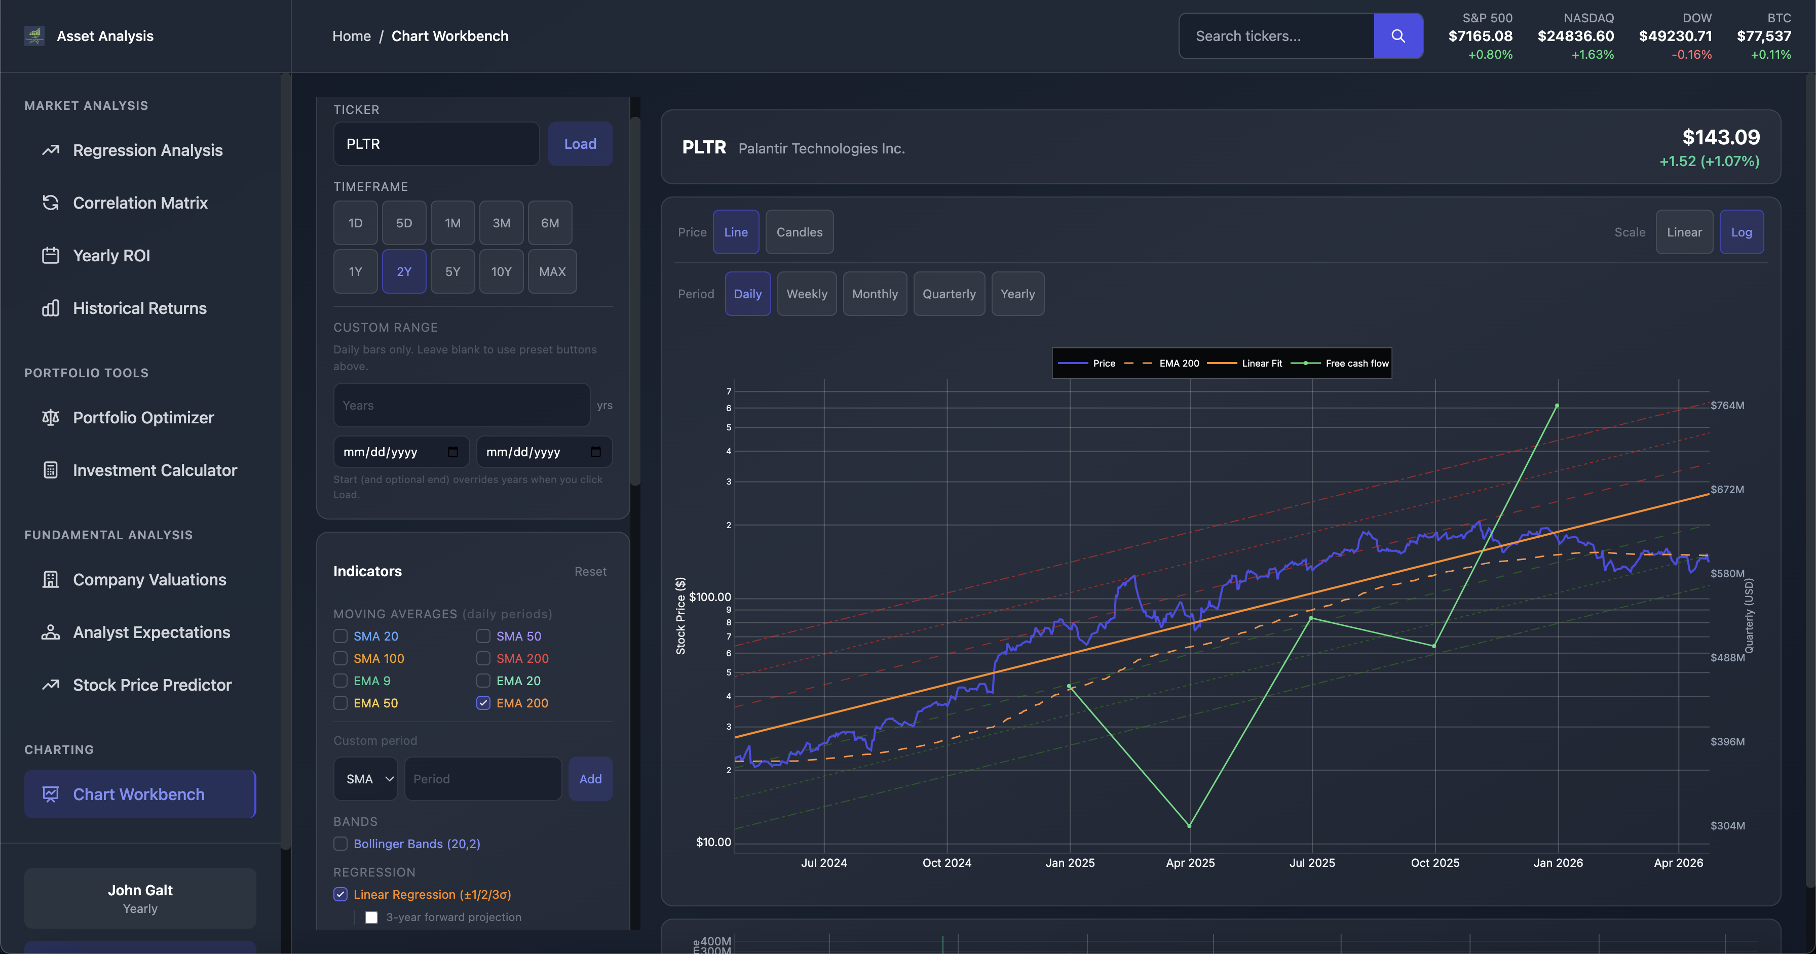Click the Analyst Expectations person icon
Image resolution: width=1816 pixels, height=954 pixels.
pyautogui.click(x=51, y=632)
